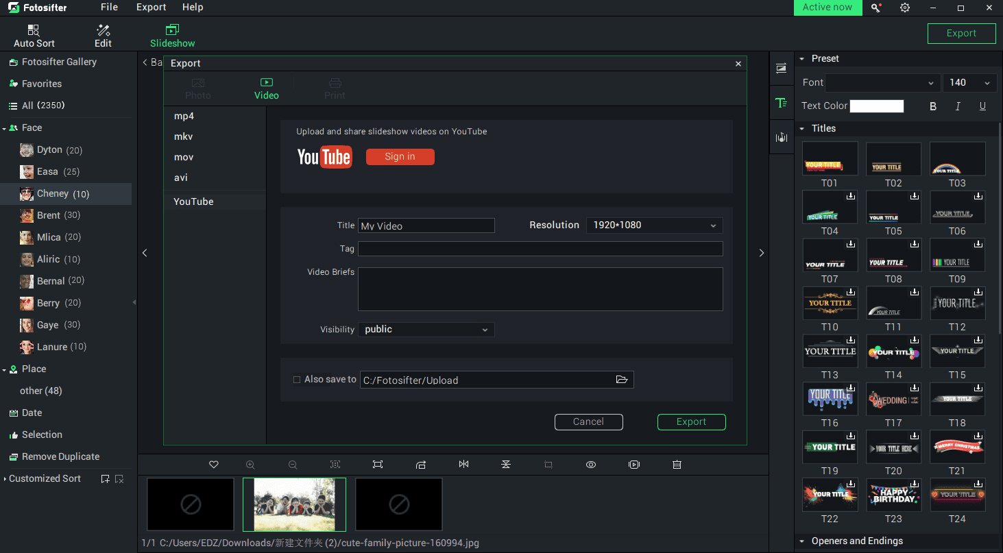Enable the Also save to checkbox
The image size is (1003, 553).
(x=297, y=380)
